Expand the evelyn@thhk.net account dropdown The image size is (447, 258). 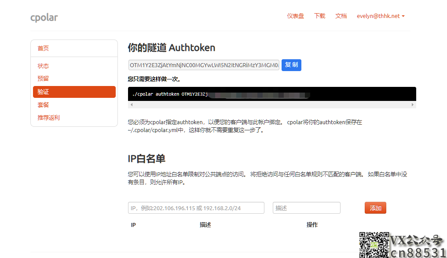click(x=381, y=16)
